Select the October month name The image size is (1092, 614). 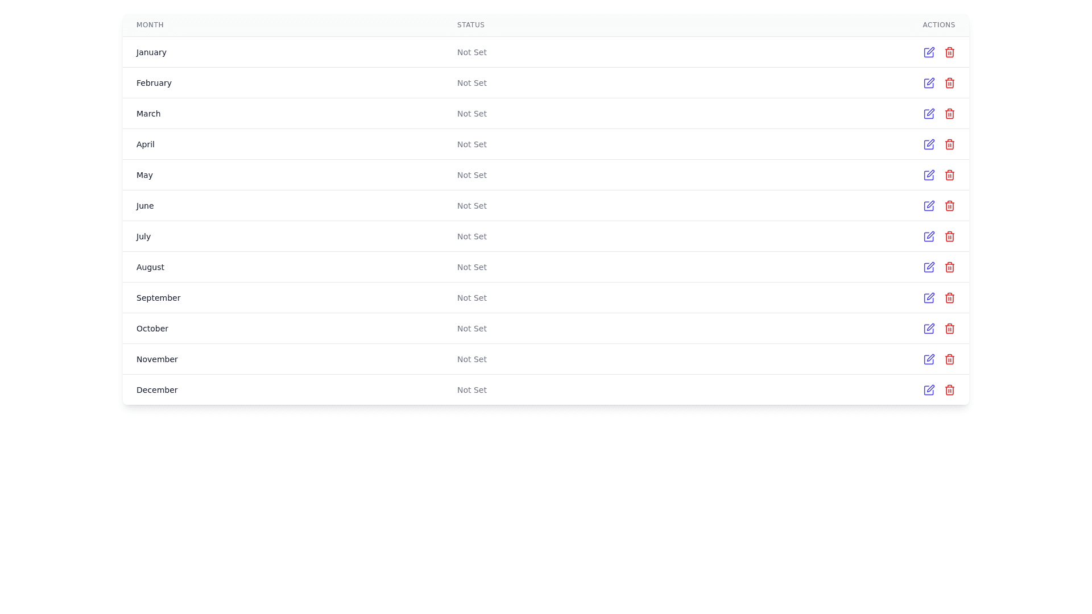(152, 329)
